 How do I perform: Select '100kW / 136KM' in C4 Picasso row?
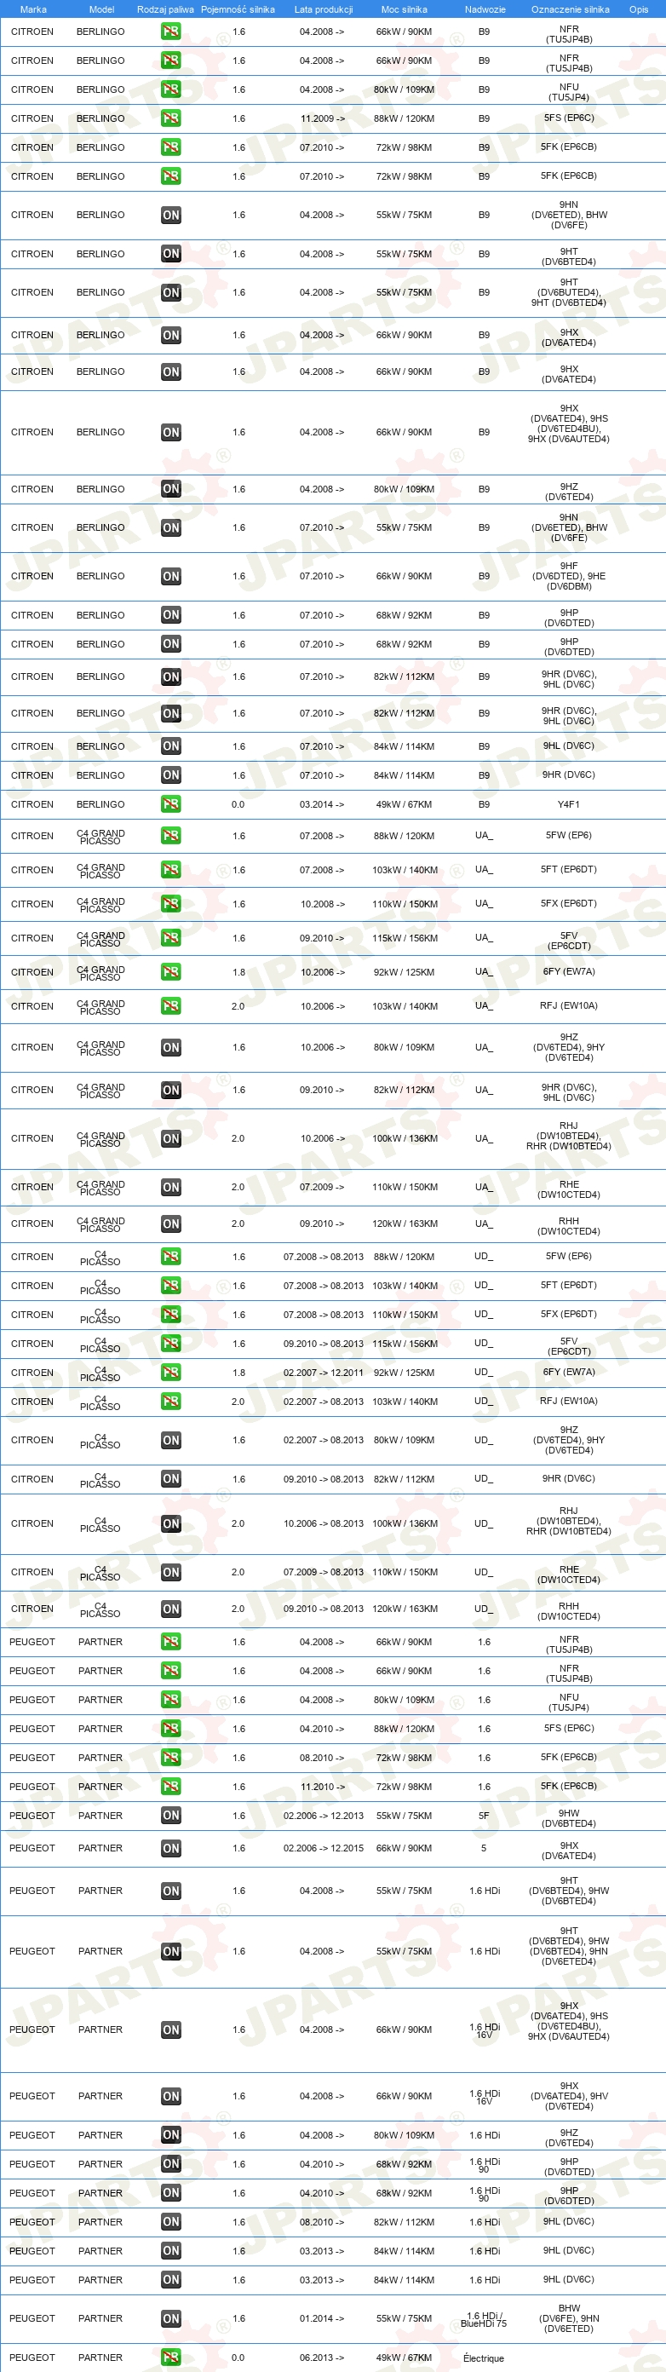coord(405,1524)
